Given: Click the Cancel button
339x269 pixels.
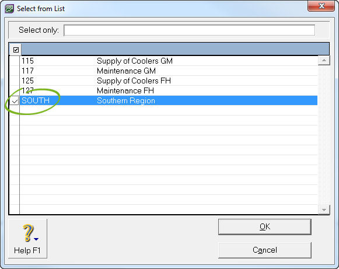Looking at the screenshot, I should pos(265,250).
